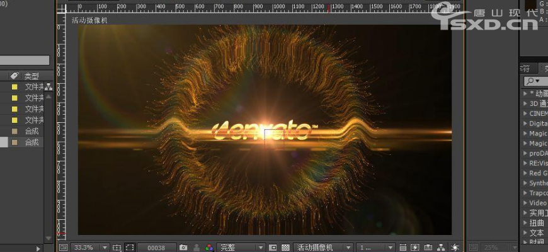Screen dimensions: 548x252
Task: Expand the * 动画 presets category
Action: coord(525,94)
